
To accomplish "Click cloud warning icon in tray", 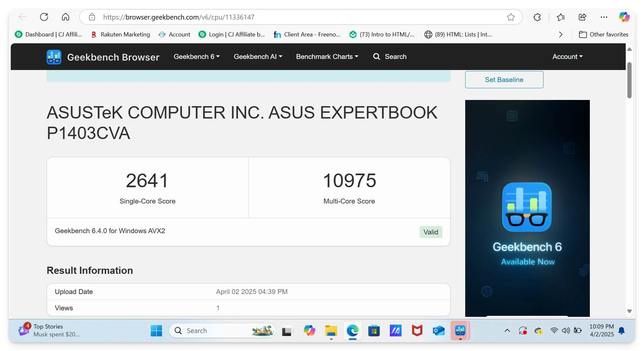I will (538, 331).
